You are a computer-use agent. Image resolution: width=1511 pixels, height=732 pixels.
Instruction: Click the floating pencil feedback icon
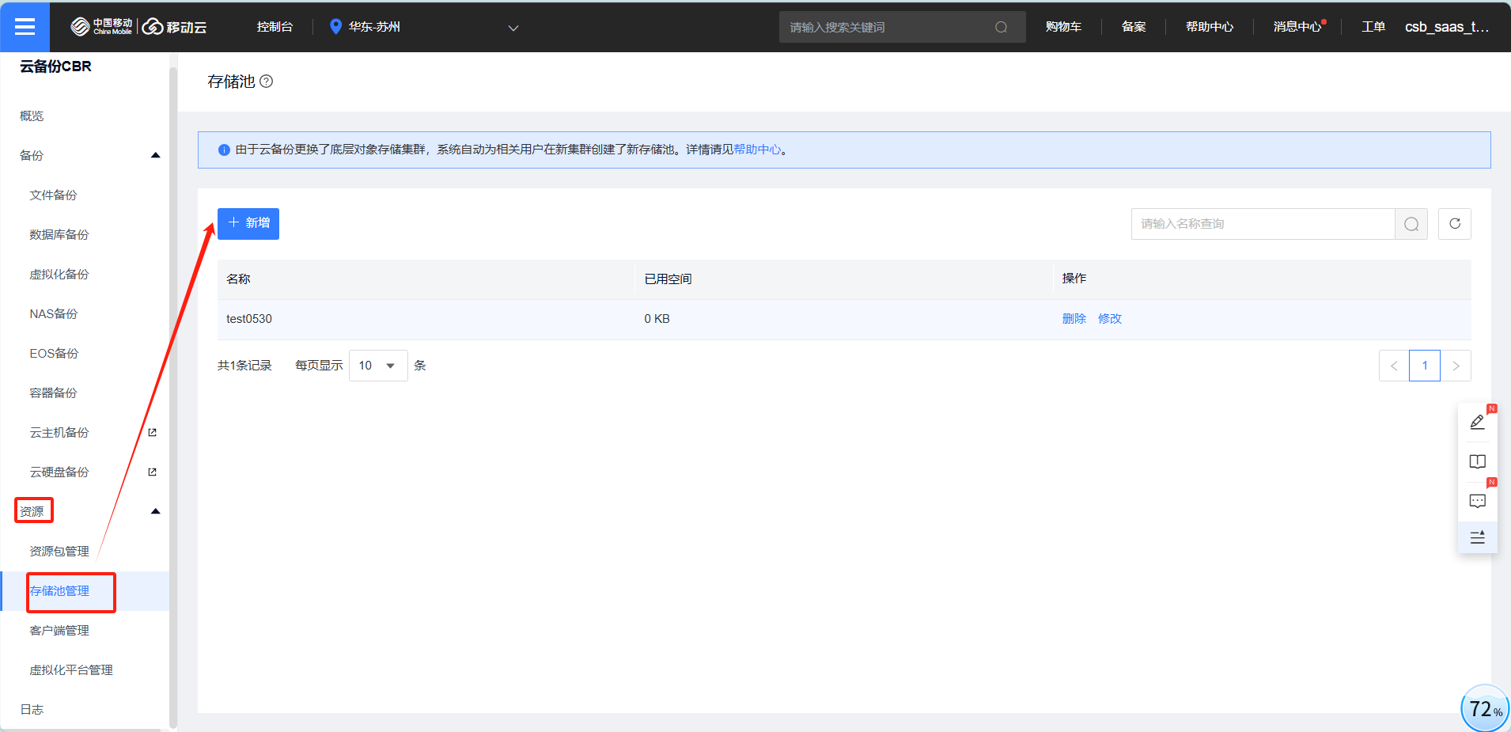tap(1477, 423)
